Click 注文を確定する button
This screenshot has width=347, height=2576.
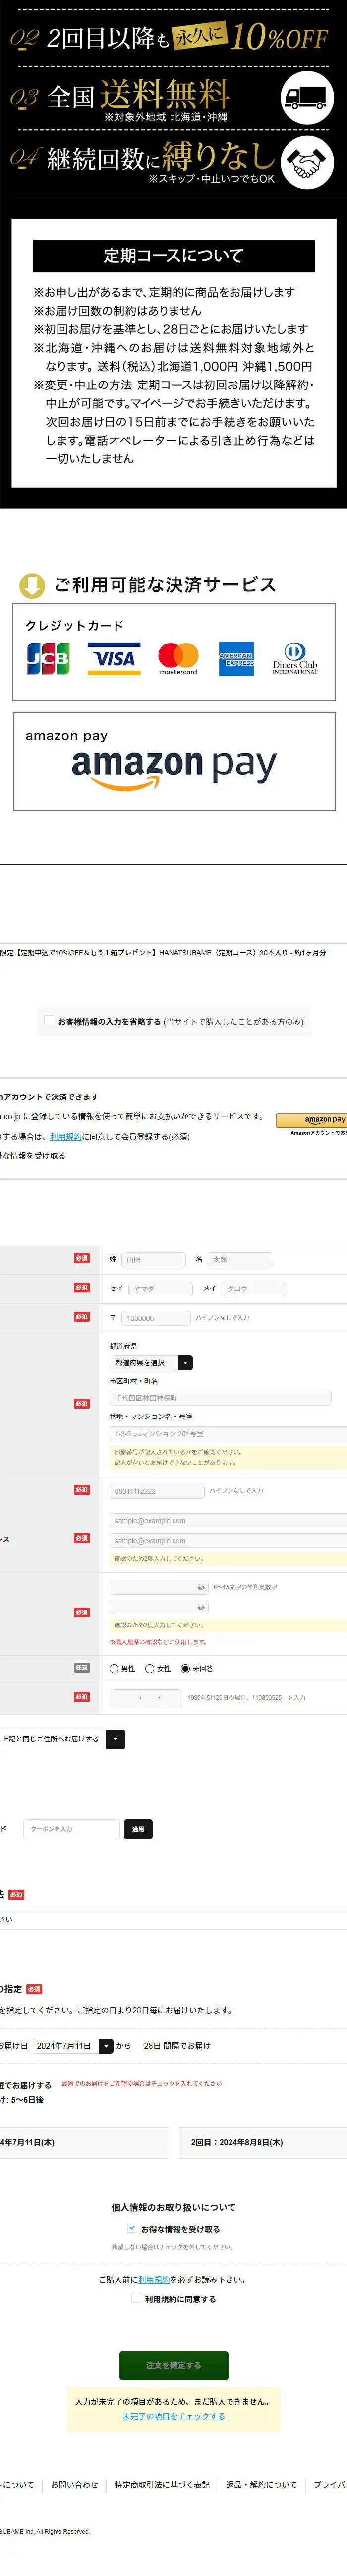tap(174, 2365)
